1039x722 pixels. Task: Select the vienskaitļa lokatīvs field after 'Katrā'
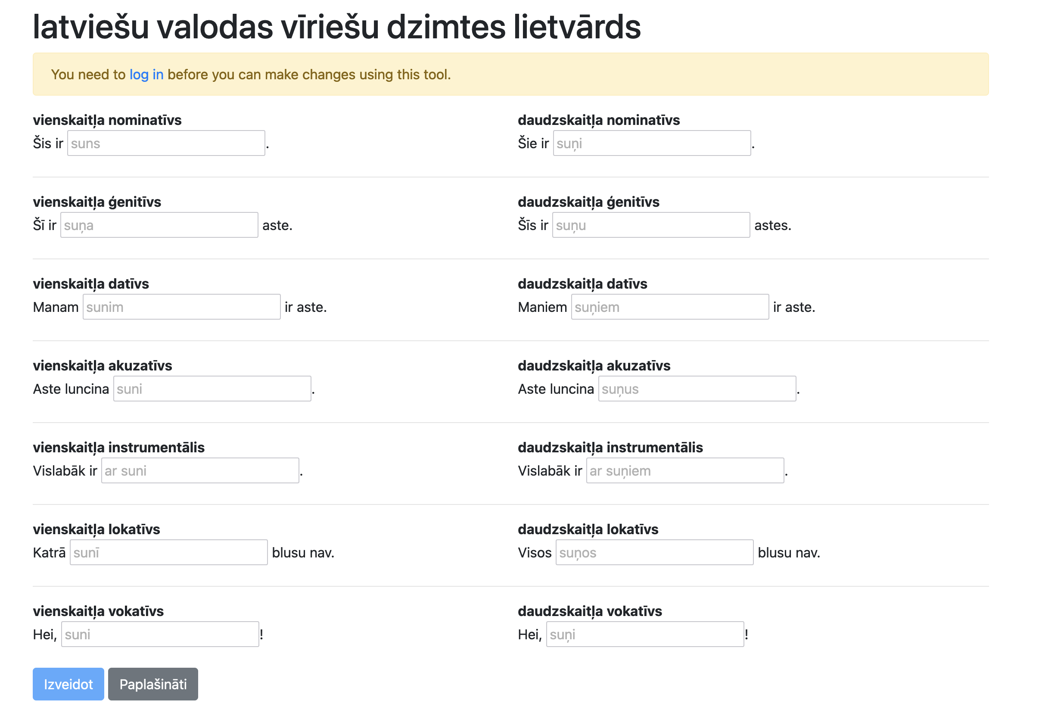[x=169, y=552]
